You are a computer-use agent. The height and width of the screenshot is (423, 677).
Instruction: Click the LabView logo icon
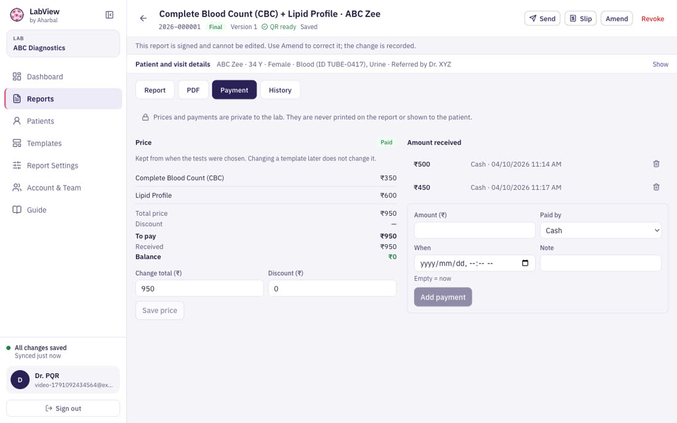coord(17,15)
